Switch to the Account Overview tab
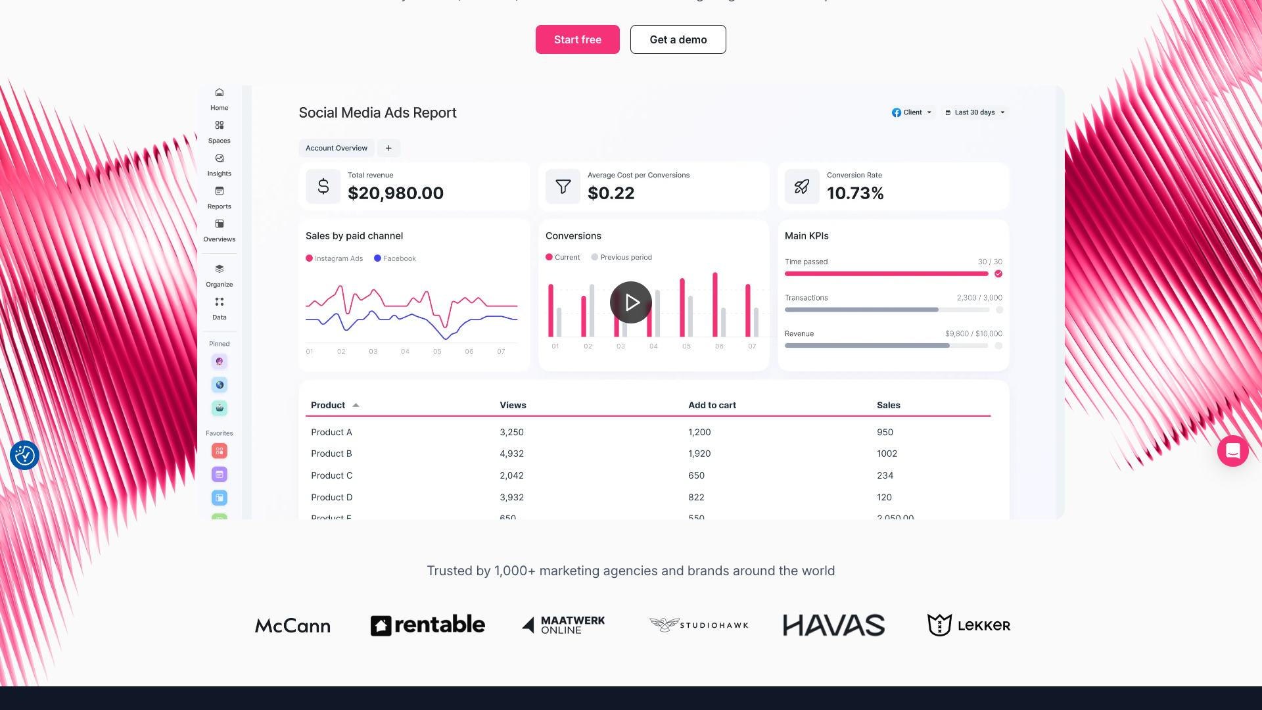Screen dimensions: 1262x710 336,148
